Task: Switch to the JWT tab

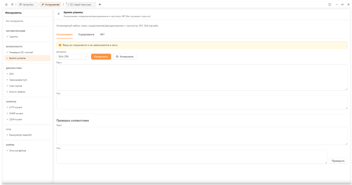Action: point(102,34)
